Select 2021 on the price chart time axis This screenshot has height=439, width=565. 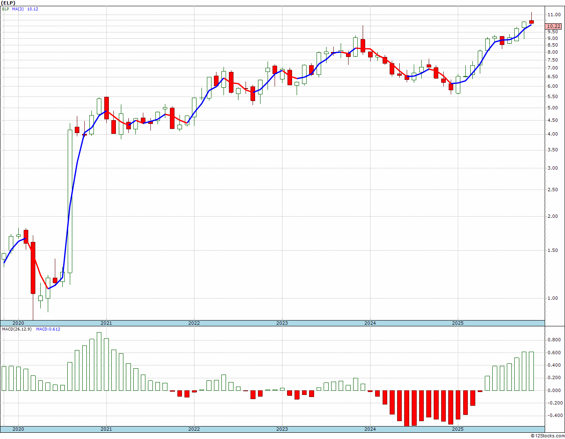click(106, 323)
